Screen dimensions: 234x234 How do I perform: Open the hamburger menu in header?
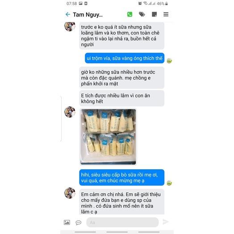point(166,14)
